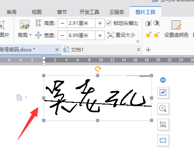Click the set transparent color (设置透明色) icon

(x=176, y=25)
